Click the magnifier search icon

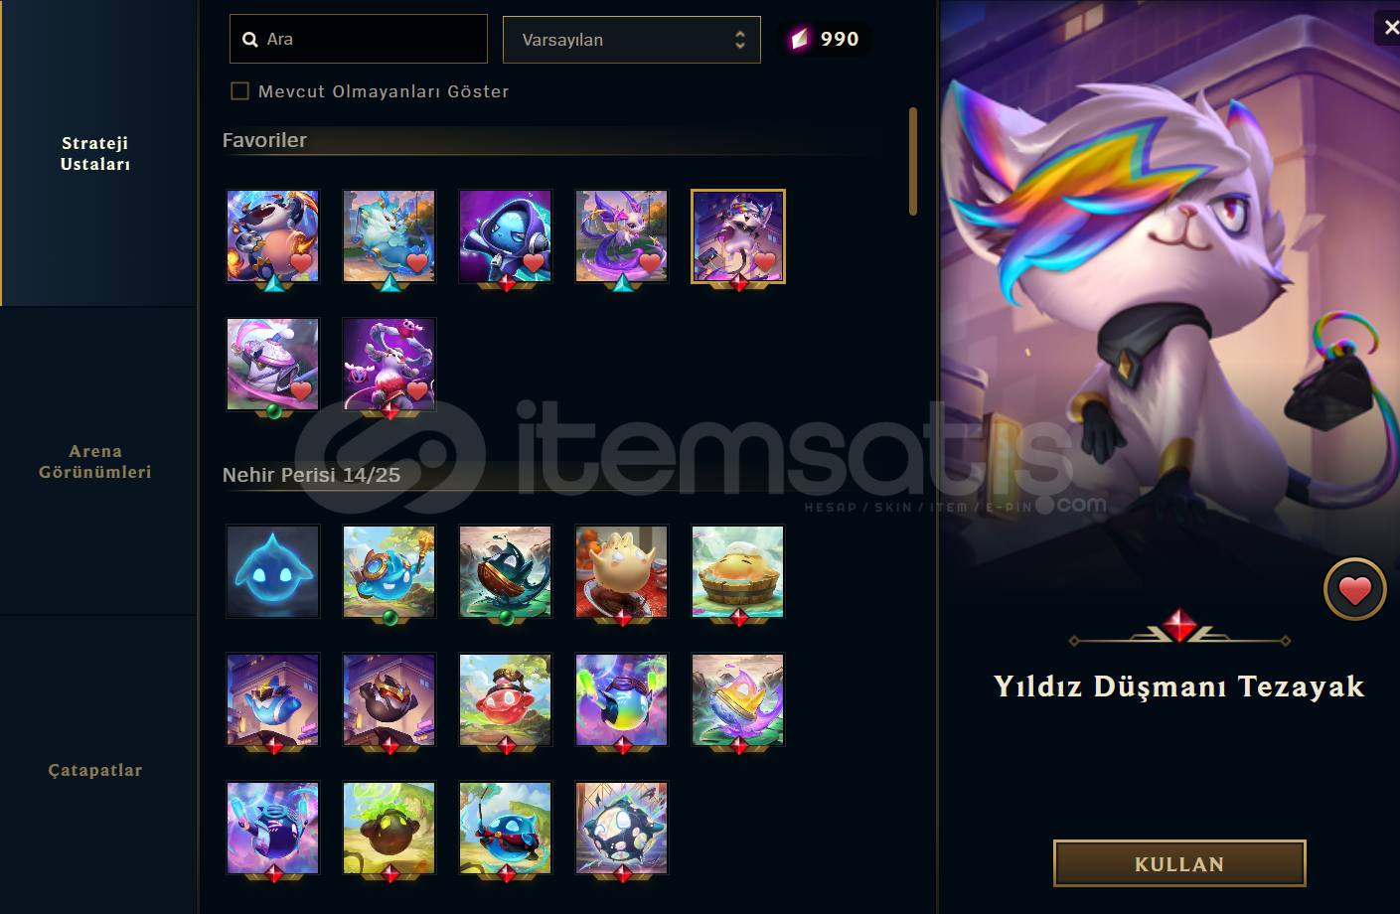pos(250,40)
